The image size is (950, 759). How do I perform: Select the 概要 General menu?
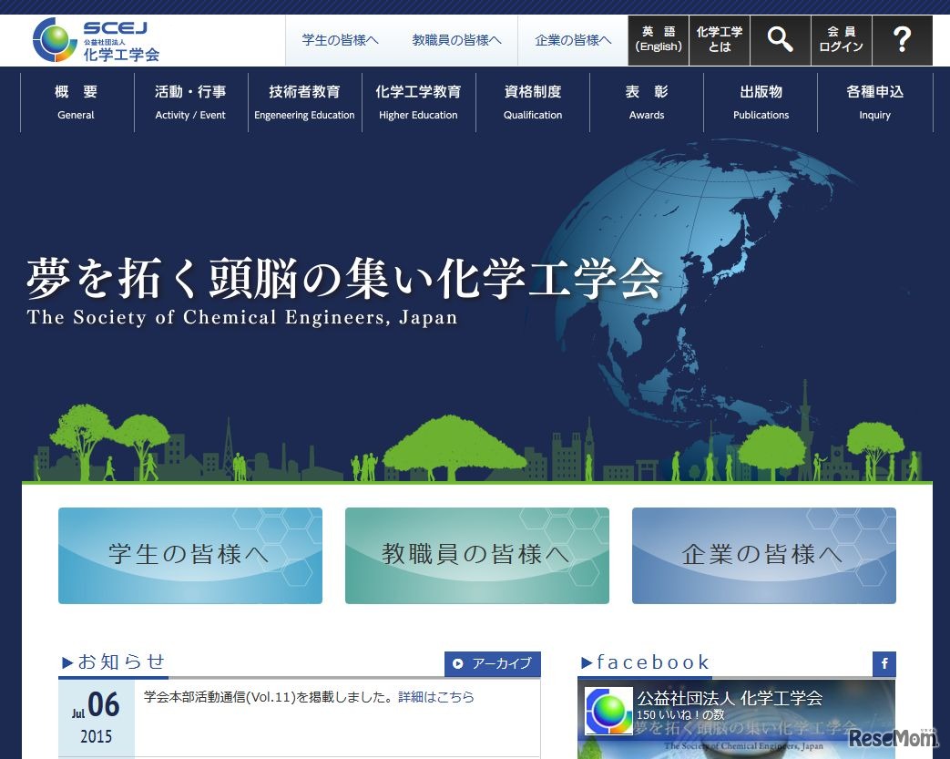[x=76, y=100]
